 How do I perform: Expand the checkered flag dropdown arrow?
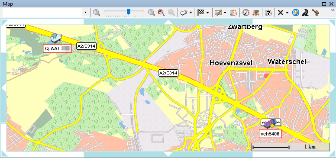coord(208,13)
